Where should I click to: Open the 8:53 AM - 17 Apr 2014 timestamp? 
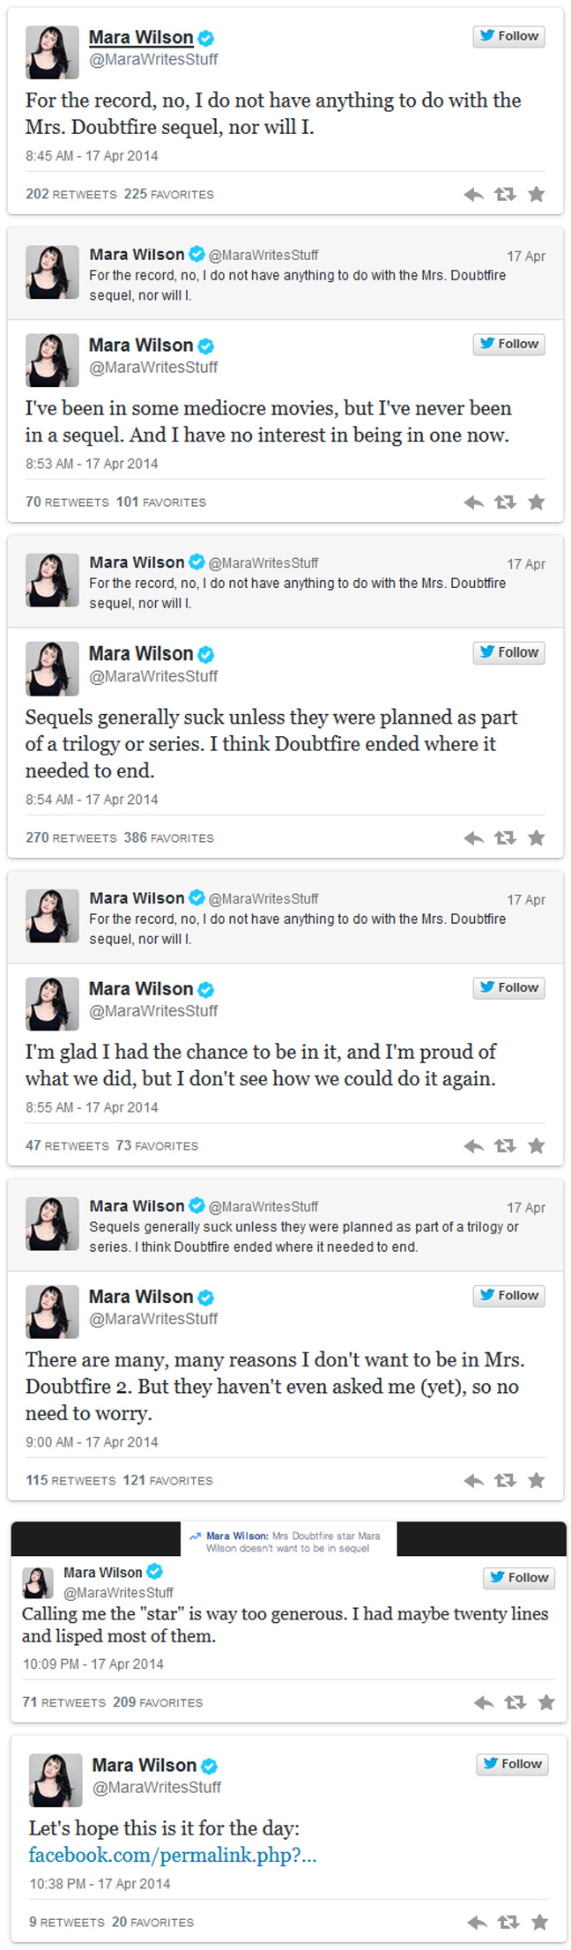pyautogui.click(x=92, y=464)
